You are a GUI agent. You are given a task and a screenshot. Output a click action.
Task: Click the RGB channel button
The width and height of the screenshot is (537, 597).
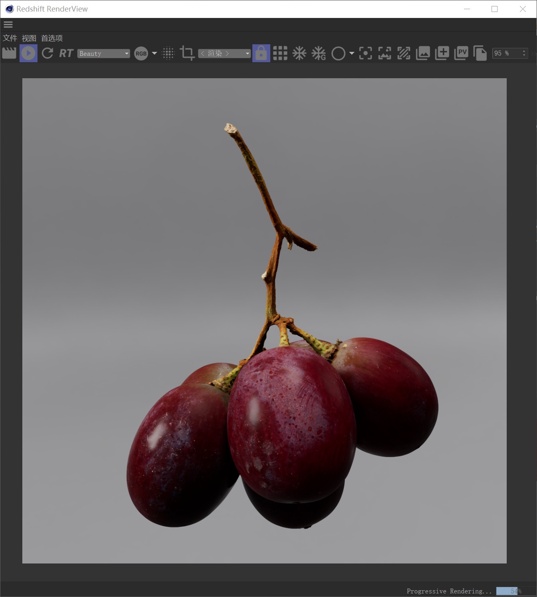(x=141, y=53)
